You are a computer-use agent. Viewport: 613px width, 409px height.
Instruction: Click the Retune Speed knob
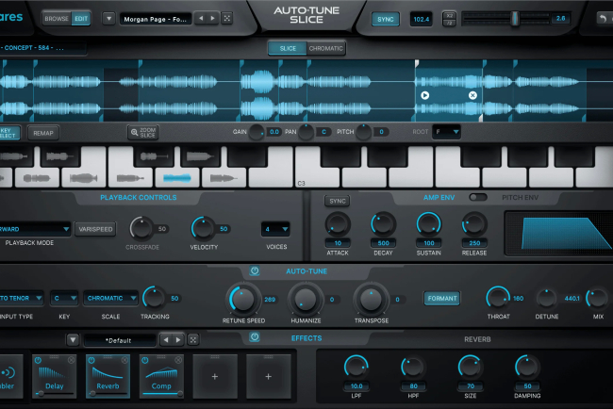[242, 300]
